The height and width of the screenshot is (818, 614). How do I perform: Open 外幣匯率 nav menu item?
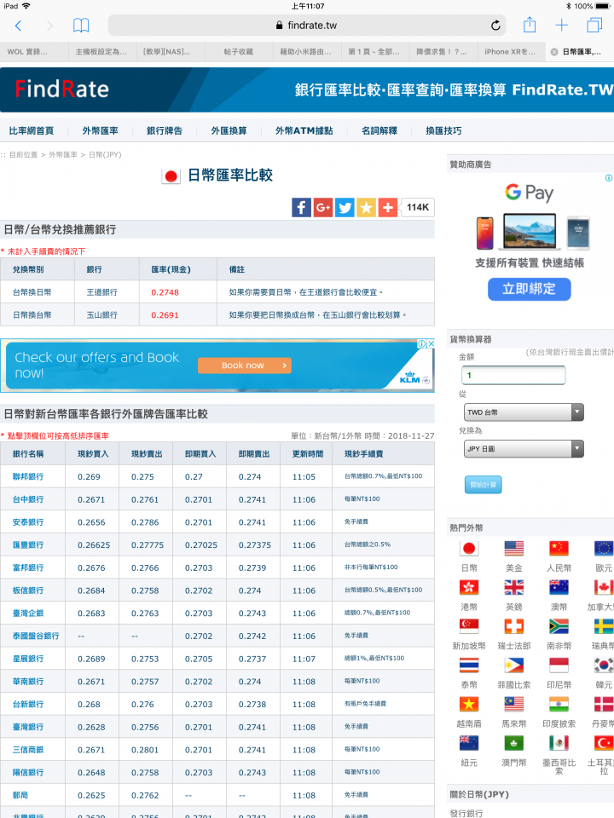click(101, 130)
